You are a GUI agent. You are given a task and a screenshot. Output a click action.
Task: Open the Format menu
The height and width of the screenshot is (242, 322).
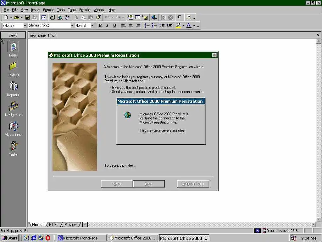tap(48, 10)
